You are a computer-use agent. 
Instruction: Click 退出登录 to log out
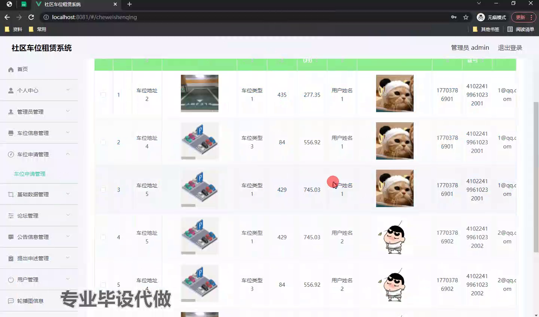510,48
